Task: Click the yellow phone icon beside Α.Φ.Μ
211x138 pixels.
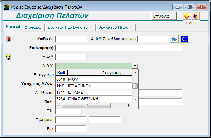Action: click(x=9, y=57)
